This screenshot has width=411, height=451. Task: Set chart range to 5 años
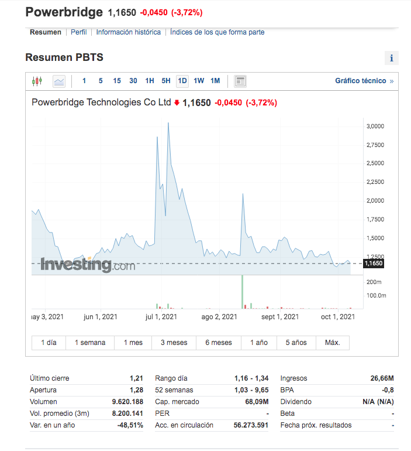click(x=296, y=343)
